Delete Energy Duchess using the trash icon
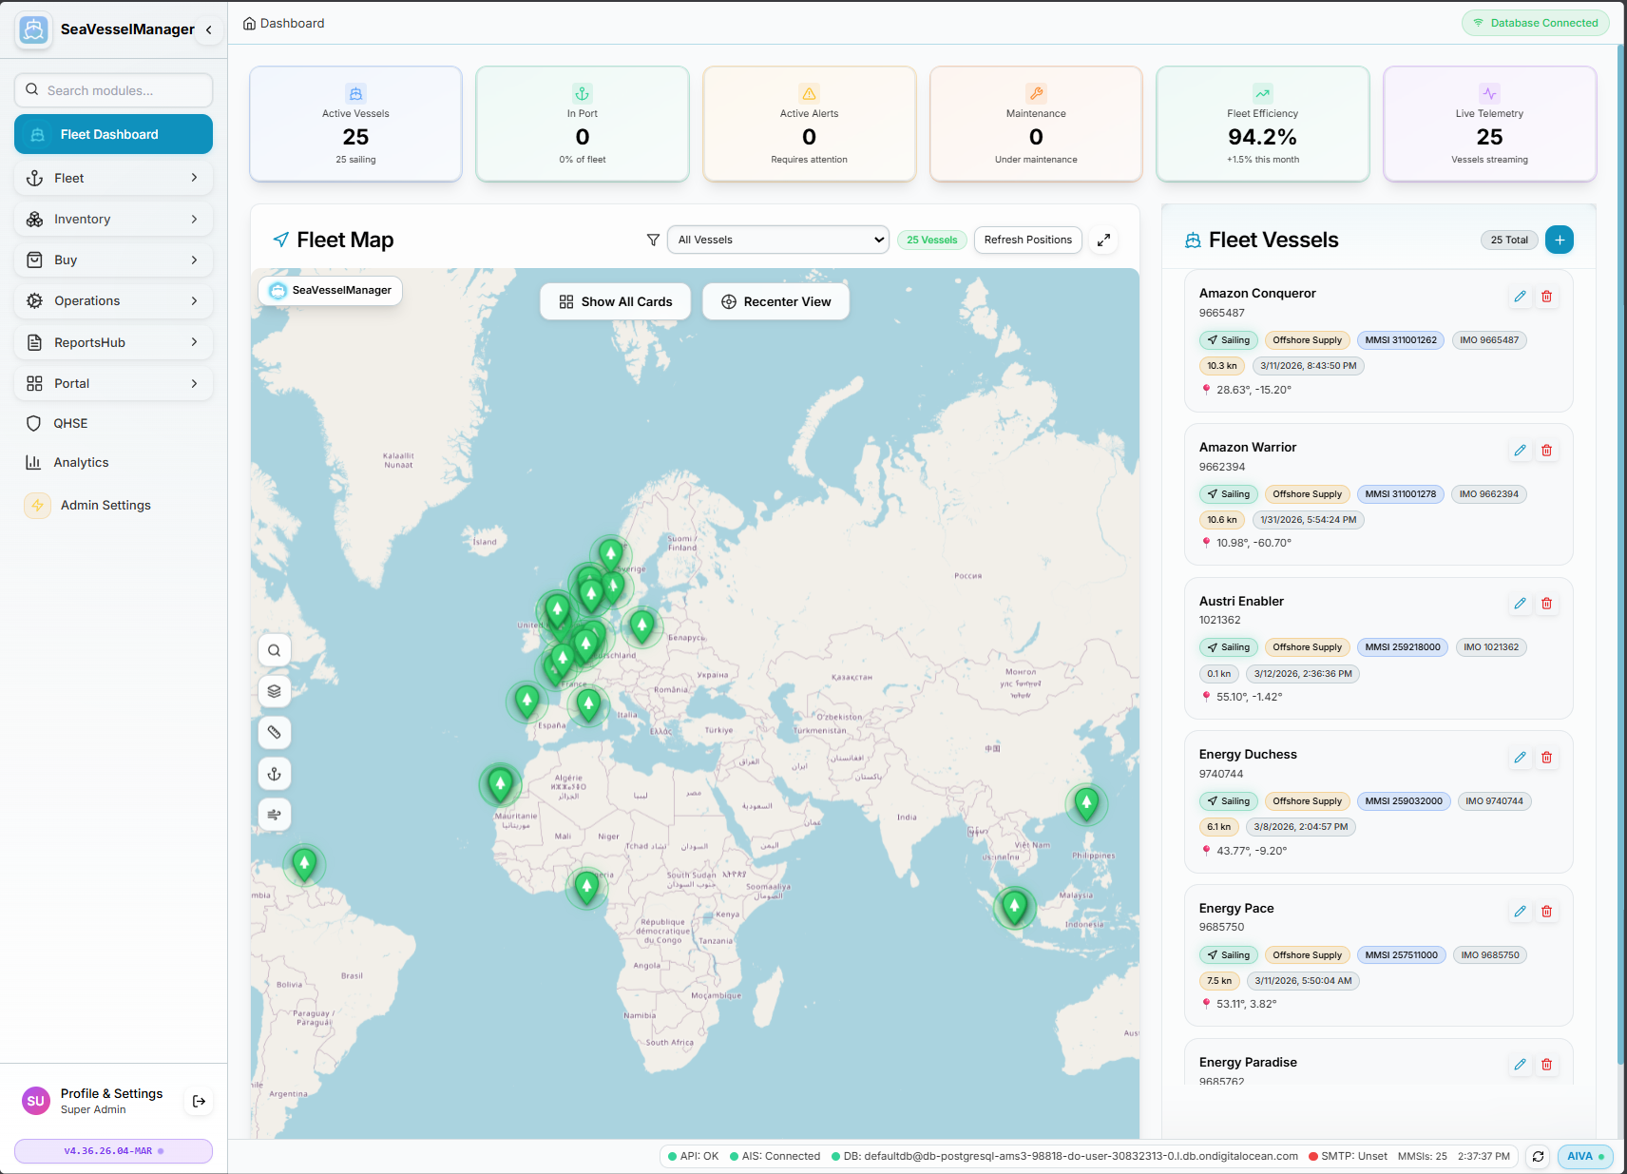The width and height of the screenshot is (1627, 1174). tap(1546, 758)
